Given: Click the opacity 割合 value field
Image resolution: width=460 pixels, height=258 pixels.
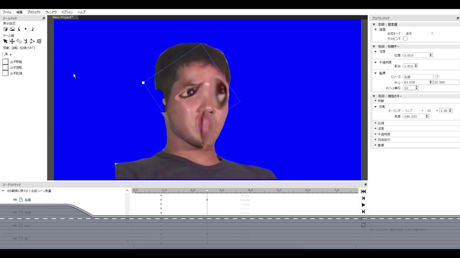Looking at the screenshot, I should 411,66.
